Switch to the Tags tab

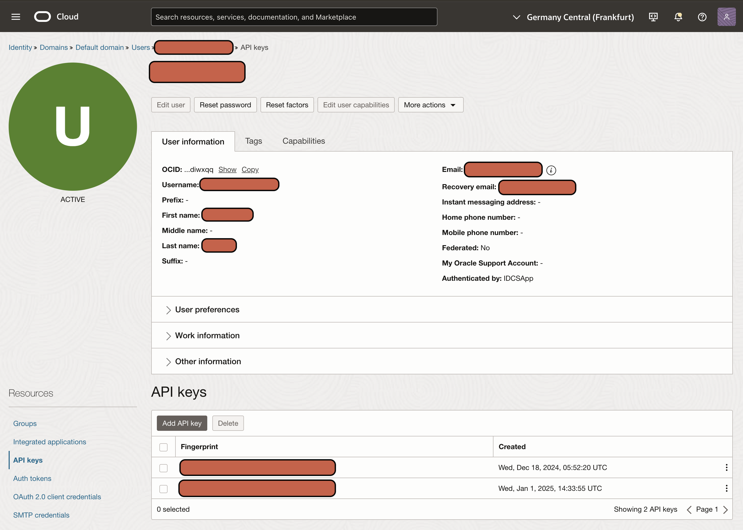pos(254,141)
